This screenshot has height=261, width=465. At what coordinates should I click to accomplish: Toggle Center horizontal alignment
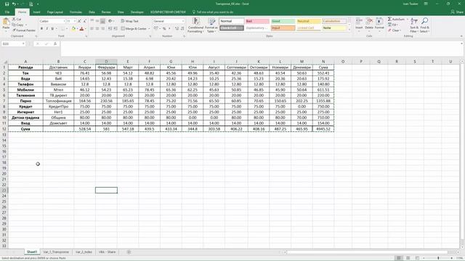(97, 29)
